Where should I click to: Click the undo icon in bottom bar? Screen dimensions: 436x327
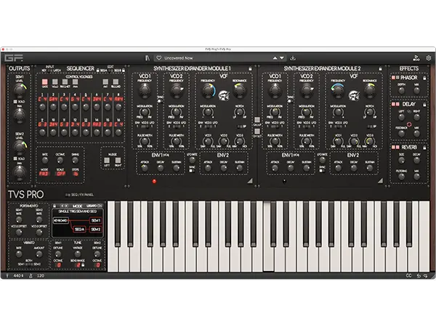(x=419, y=275)
